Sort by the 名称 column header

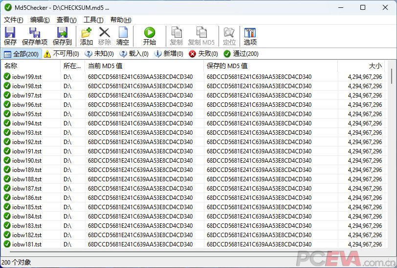[x=29, y=66]
